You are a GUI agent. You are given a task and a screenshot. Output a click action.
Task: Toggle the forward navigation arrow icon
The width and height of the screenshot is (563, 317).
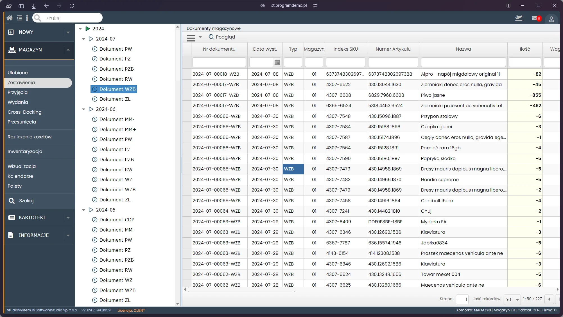pyautogui.click(x=59, y=5)
